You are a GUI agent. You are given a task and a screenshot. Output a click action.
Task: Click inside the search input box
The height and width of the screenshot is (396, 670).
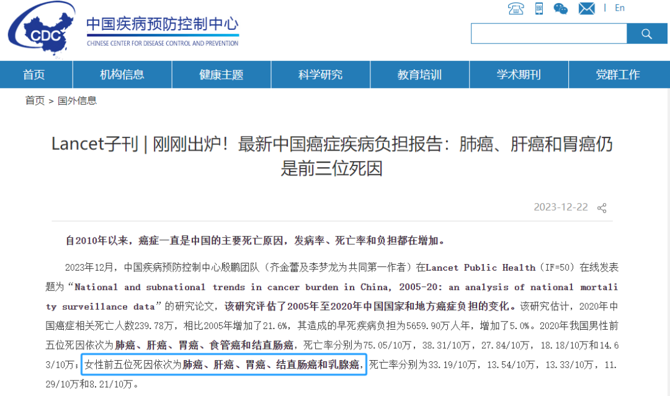(x=548, y=33)
